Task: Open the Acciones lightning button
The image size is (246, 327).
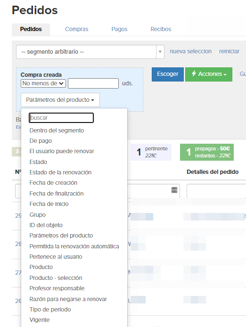Action: tap(209, 74)
